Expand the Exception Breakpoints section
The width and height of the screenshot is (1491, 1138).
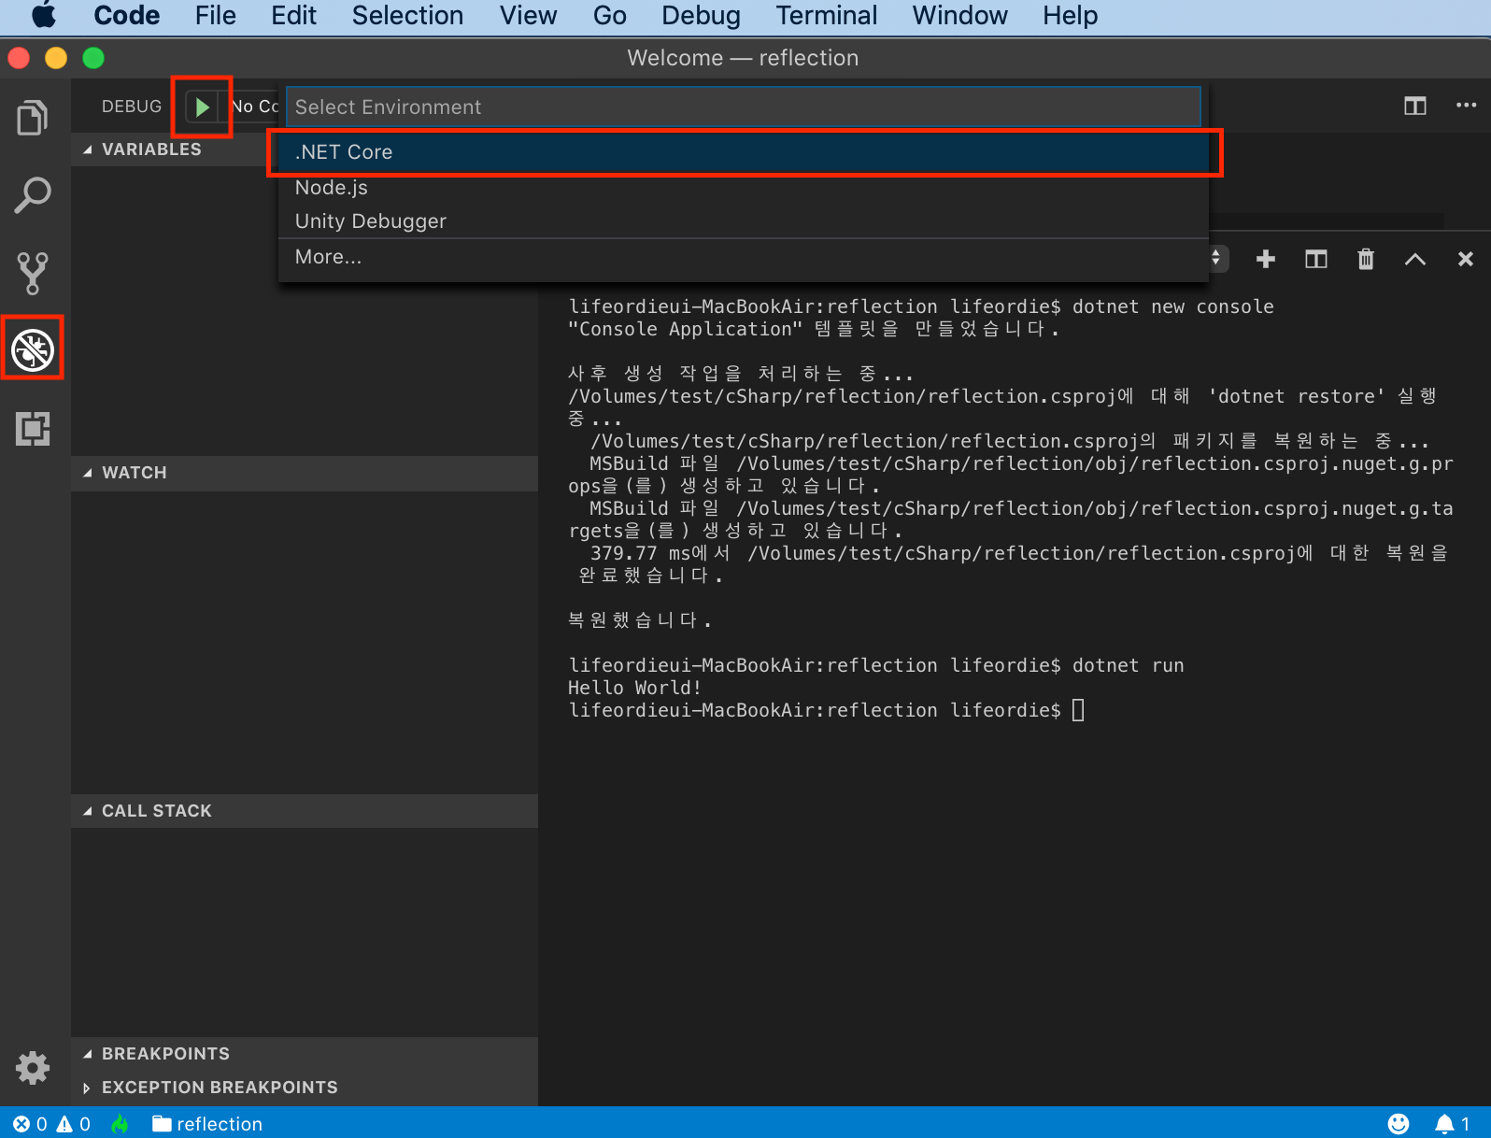305,1088
